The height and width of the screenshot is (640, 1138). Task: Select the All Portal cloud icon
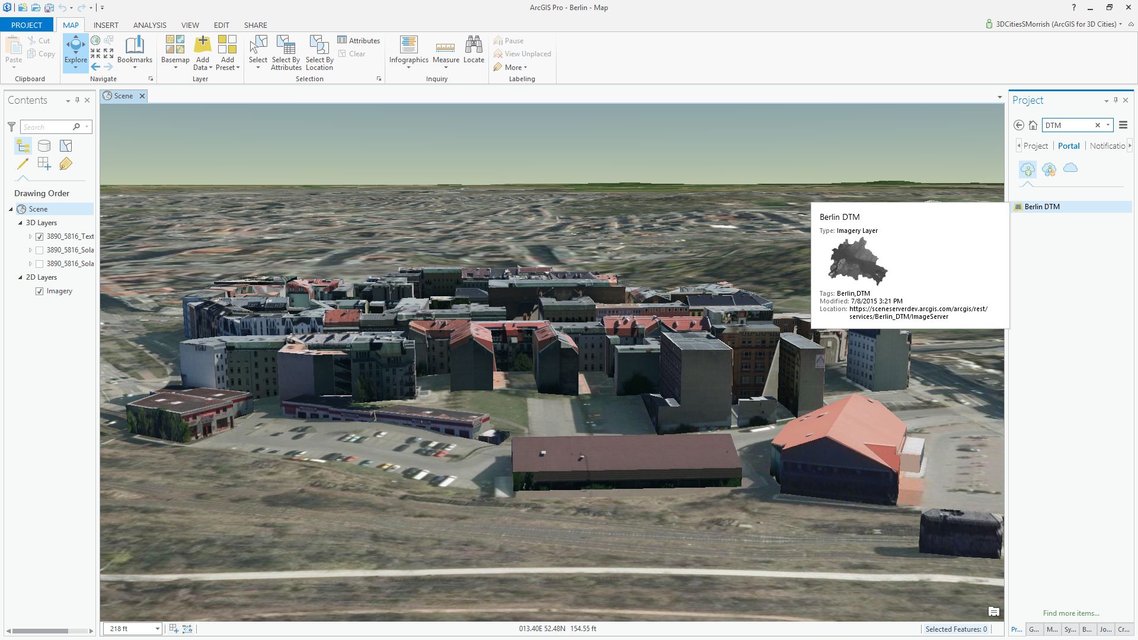(1070, 168)
